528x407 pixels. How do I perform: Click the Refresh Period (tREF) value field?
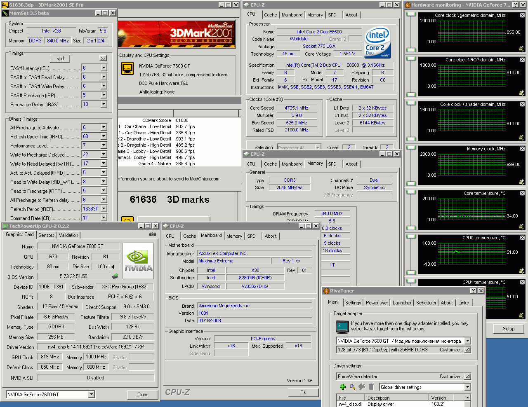[x=91, y=209]
